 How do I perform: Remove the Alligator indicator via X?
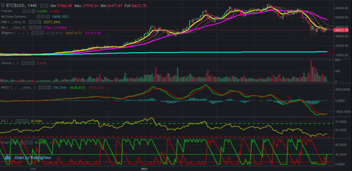[42, 33]
